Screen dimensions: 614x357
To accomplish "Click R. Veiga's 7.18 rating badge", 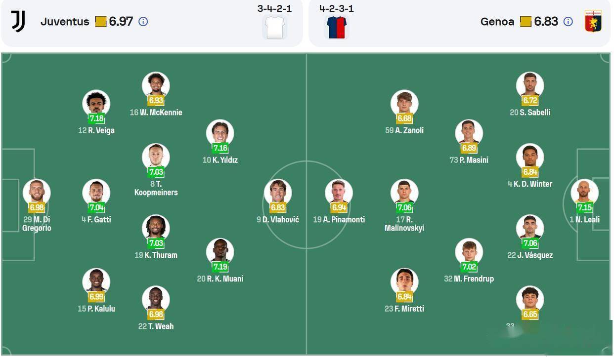I will 96,119.
